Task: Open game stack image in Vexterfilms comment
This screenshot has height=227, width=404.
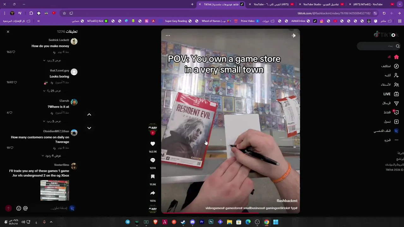Action: pyautogui.click(x=55, y=190)
